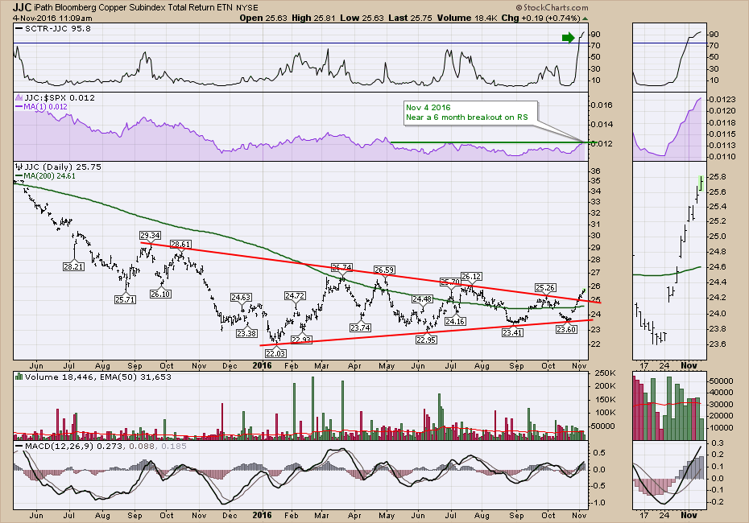Click the MA(1) 0.012 label
The height and width of the screenshot is (523, 749).
click(45, 107)
